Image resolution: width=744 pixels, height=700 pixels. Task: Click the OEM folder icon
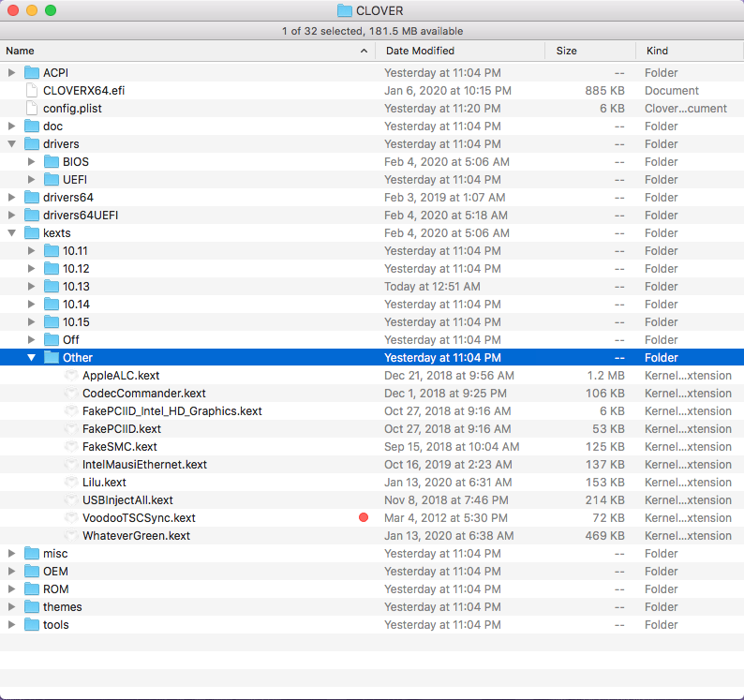32,571
